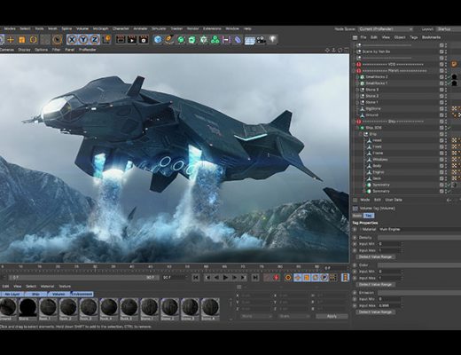
Task: Click the Subdivision Surface generator icon
Action: [181, 39]
